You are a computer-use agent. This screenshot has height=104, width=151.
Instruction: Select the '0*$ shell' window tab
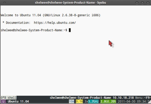[9, 98]
